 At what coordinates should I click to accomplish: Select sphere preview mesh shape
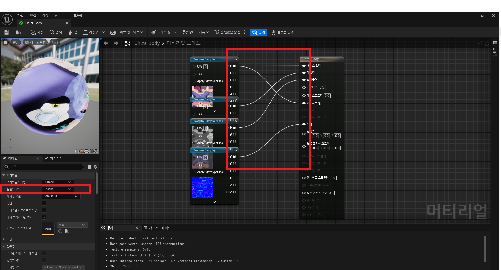click(x=82, y=151)
